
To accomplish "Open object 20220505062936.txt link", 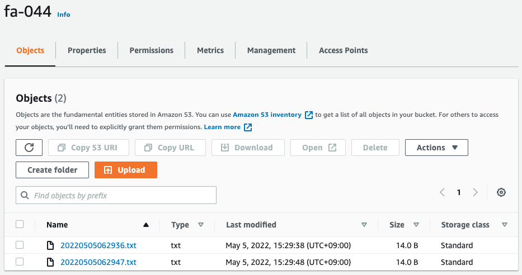I will [98, 245].
